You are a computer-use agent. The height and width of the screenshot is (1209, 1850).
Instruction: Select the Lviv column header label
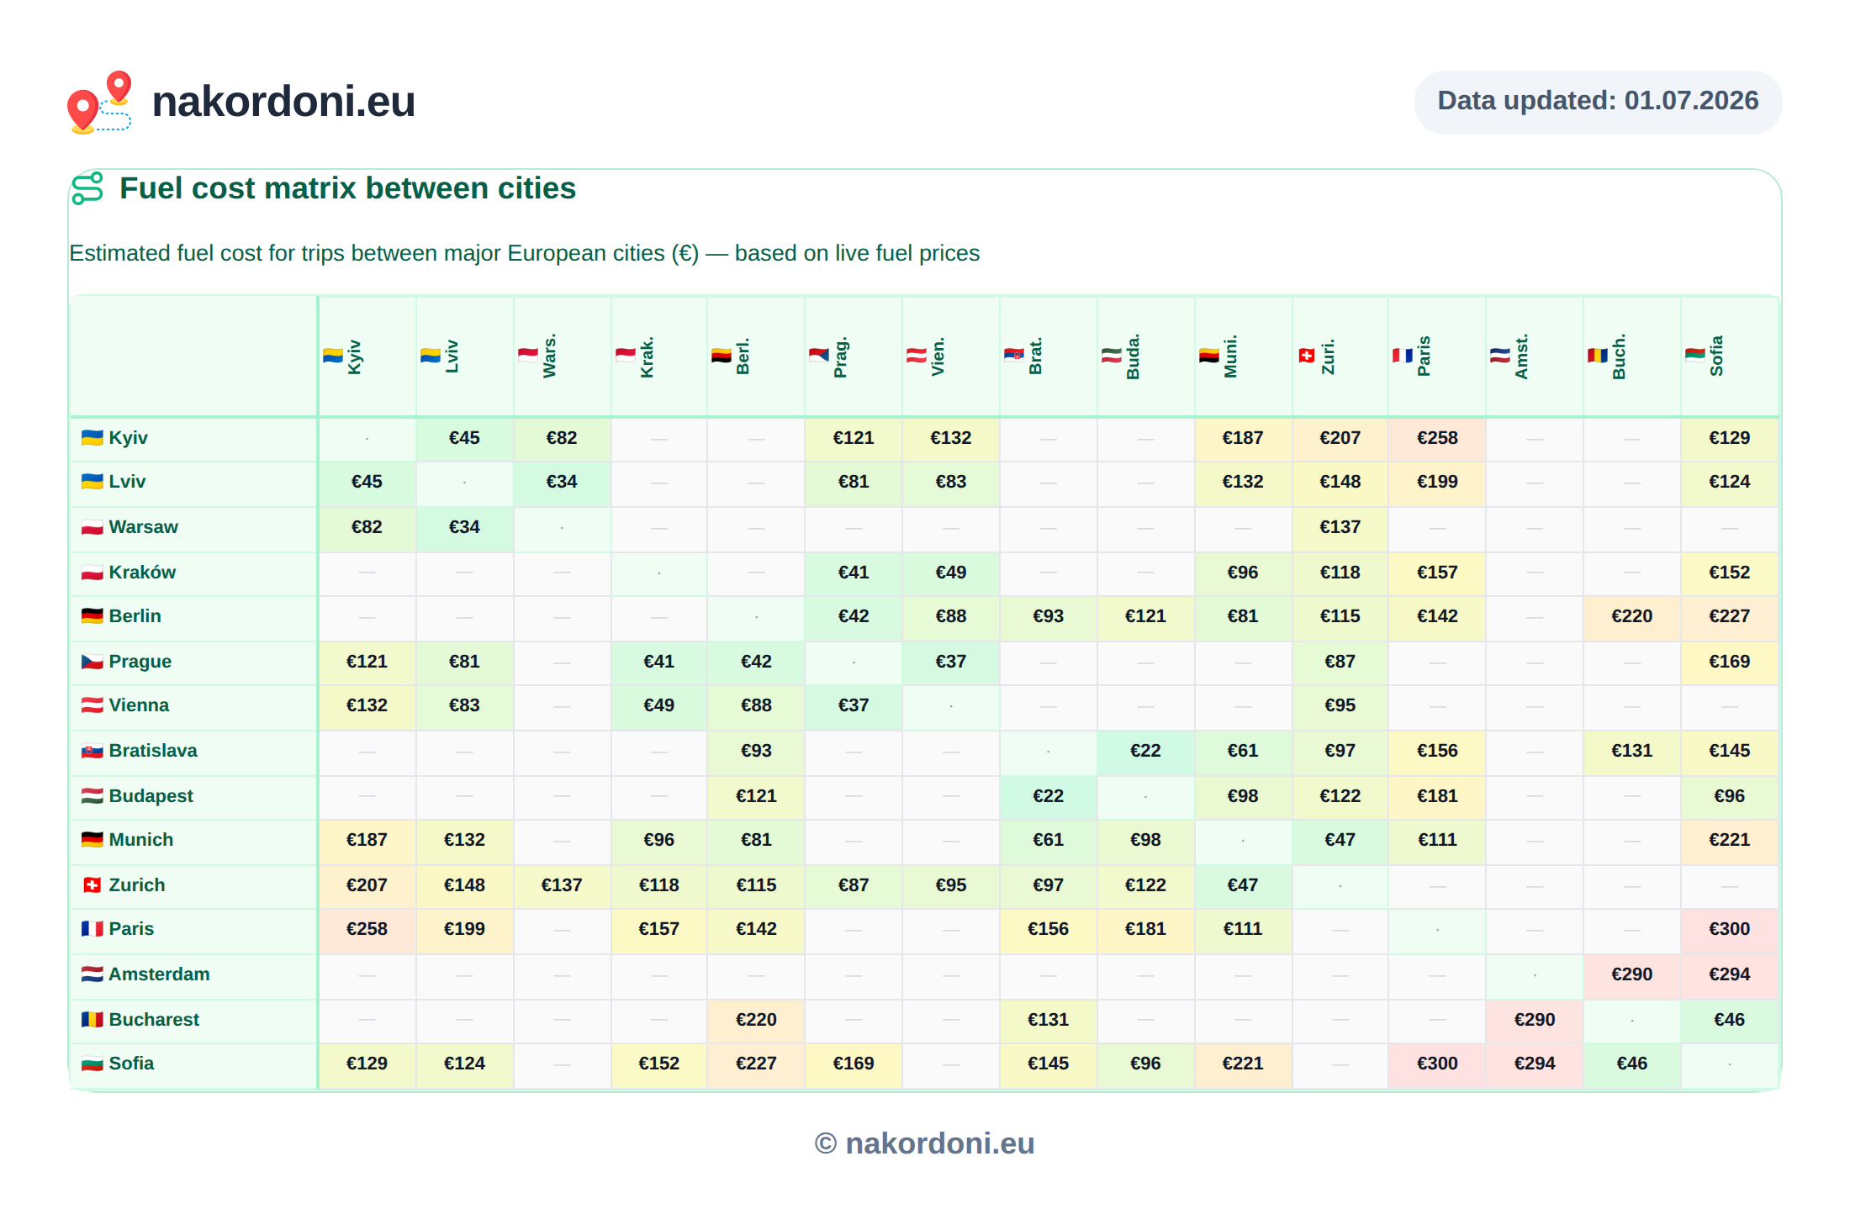(452, 356)
